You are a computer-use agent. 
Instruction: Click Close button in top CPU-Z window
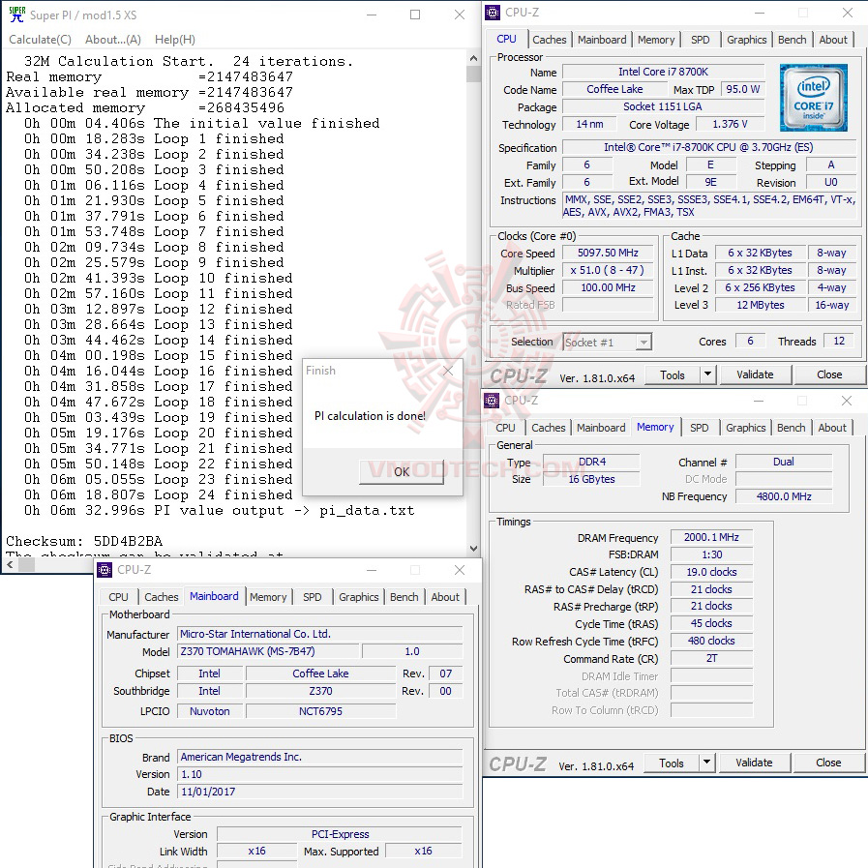(x=828, y=375)
